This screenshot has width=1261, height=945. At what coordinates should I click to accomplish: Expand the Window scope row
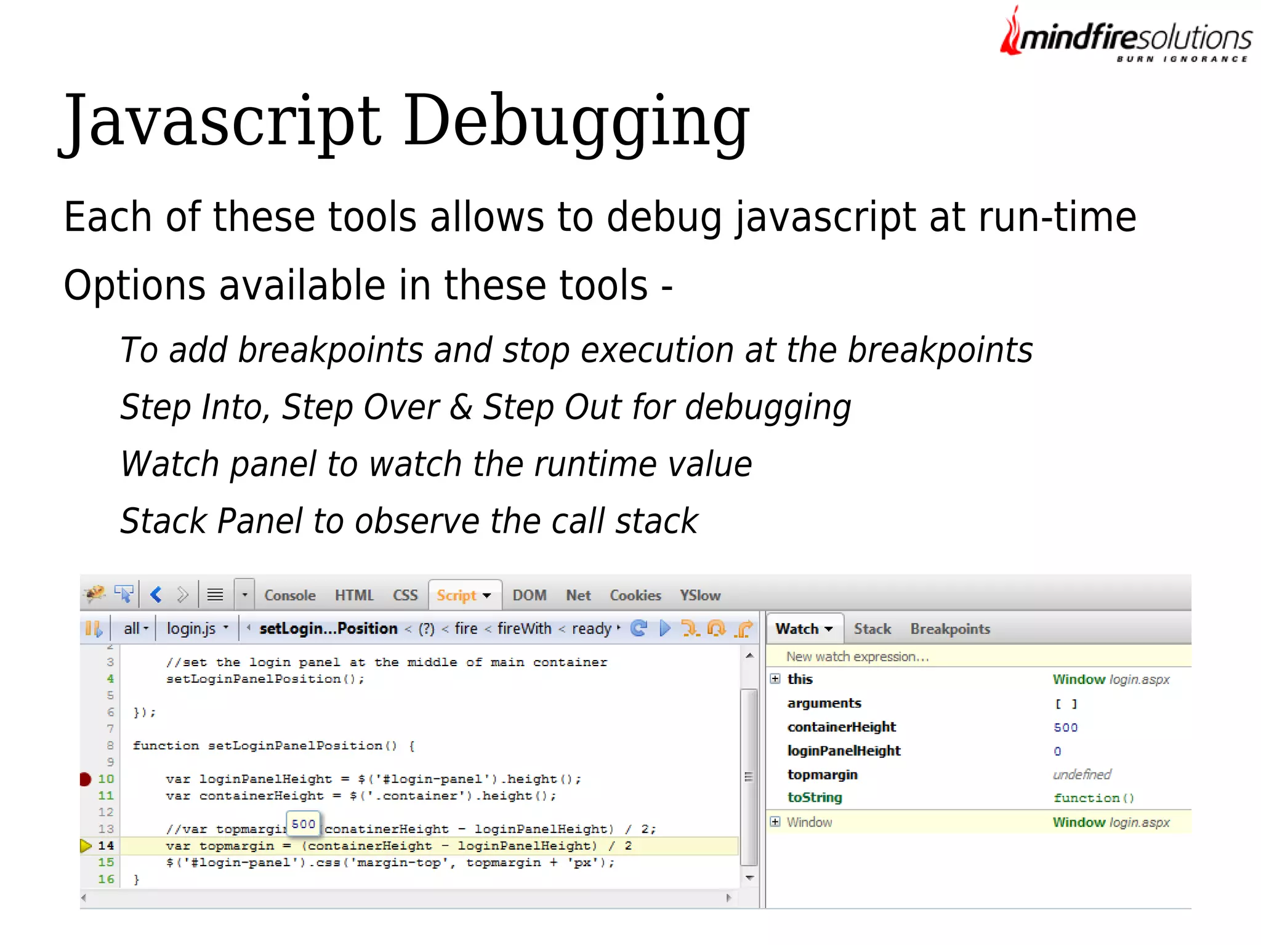(775, 822)
